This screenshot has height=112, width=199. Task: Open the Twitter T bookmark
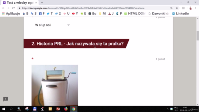tap(50, 13)
